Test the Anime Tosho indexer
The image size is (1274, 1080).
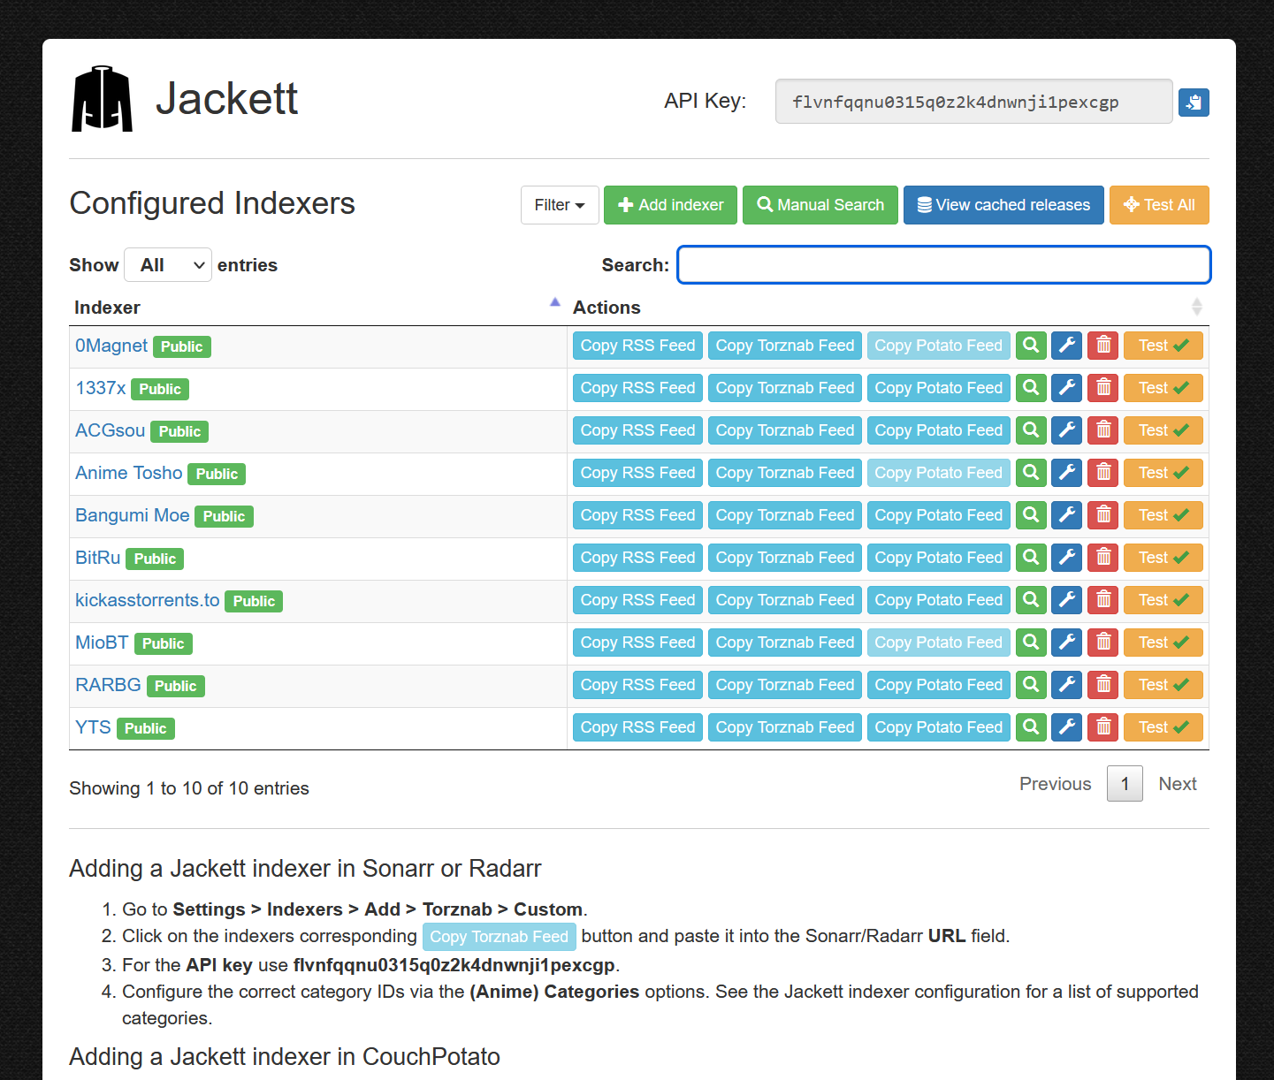pos(1163,473)
